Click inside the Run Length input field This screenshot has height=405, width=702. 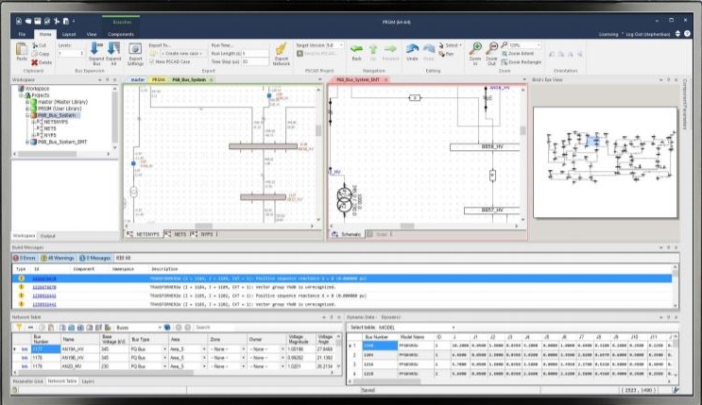(254, 53)
